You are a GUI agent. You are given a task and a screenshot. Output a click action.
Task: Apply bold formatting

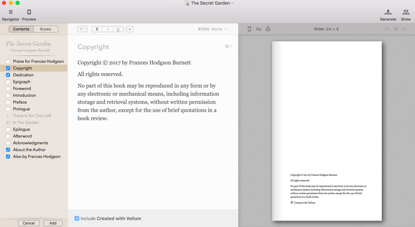(97, 29)
